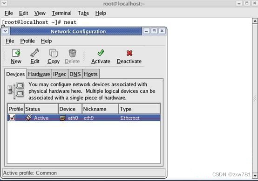Click the Active profile: Common status bar
The image size is (258, 181).
coord(84,173)
